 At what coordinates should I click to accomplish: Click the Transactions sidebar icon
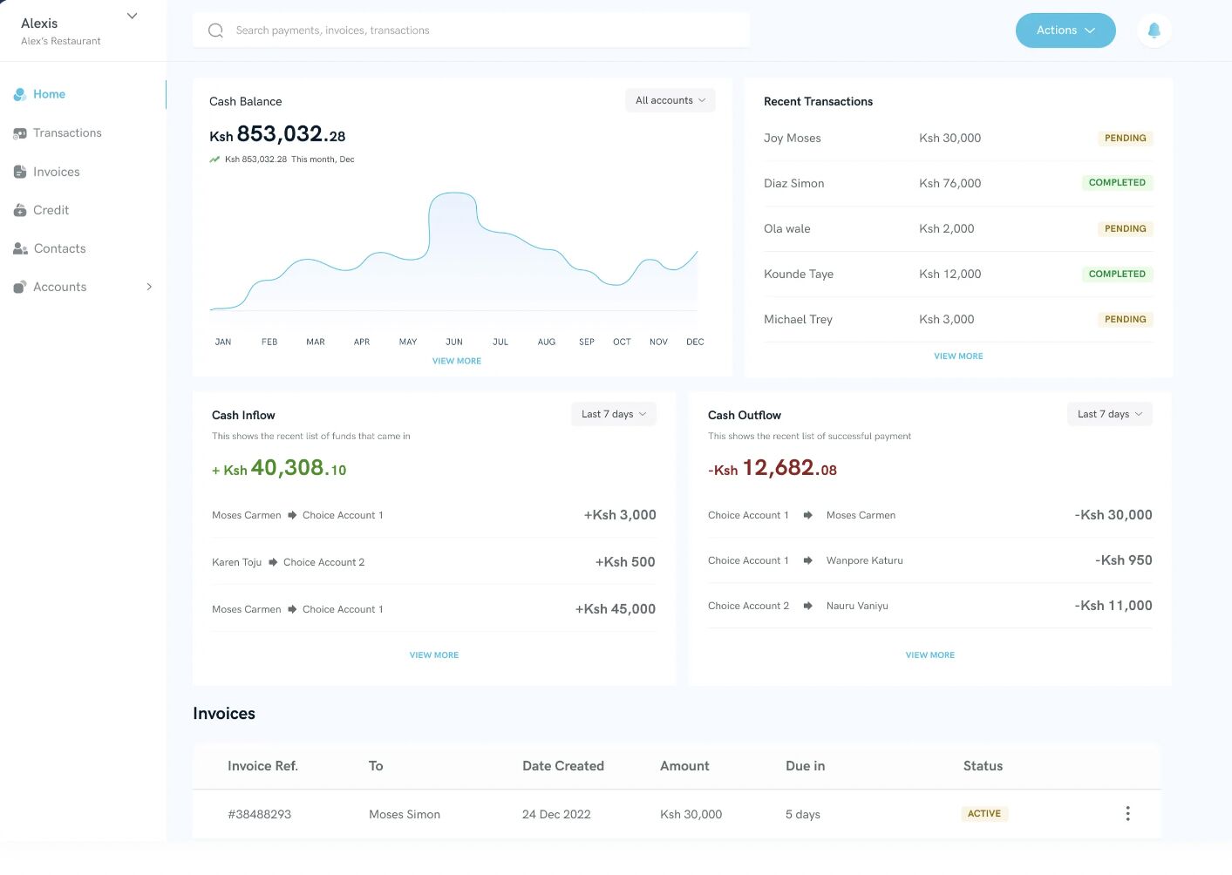click(20, 133)
